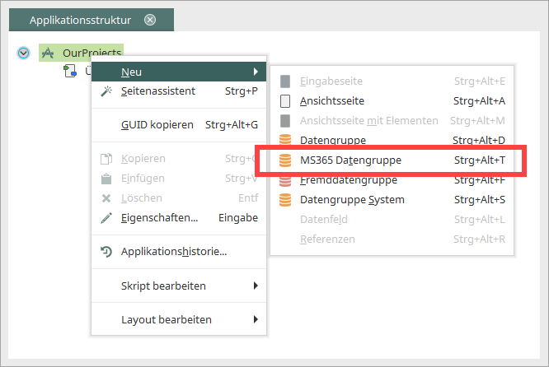Expand the Skript bearbeiten submenu arrow
The height and width of the screenshot is (367, 549).
(256, 286)
